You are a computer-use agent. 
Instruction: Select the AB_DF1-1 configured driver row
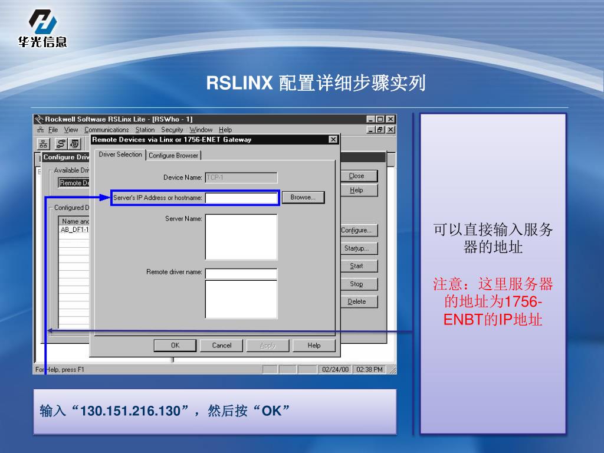pyautogui.click(x=74, y=229)
